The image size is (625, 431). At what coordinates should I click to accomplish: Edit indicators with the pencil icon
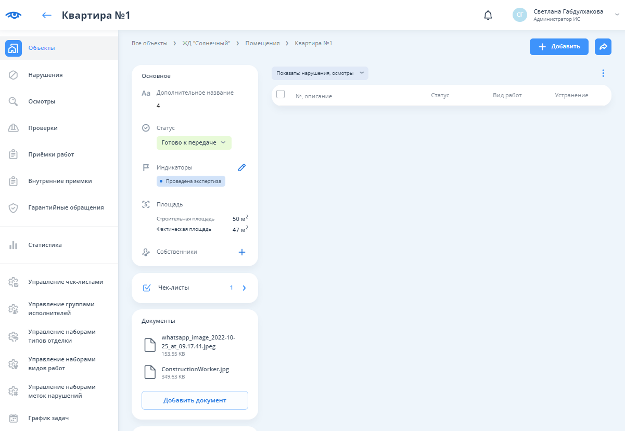click(241, 167)
